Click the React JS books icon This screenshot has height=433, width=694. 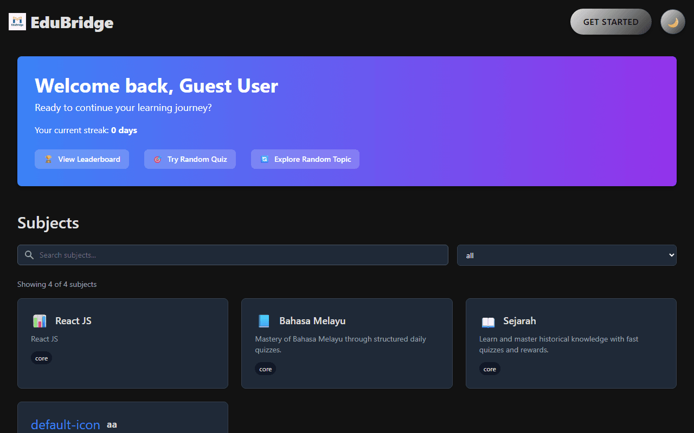(x=39, y=321)
